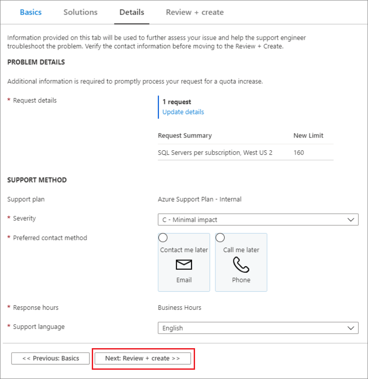Open the Support language dropdown
This screenshot has width=368, height=379.
click(258, 328)
